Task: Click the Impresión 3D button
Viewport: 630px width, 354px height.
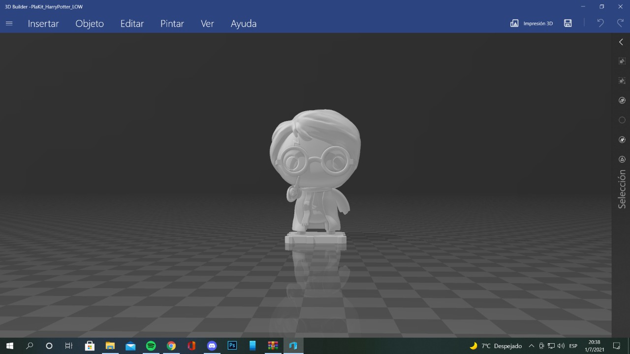Action: tap(532, 23)
